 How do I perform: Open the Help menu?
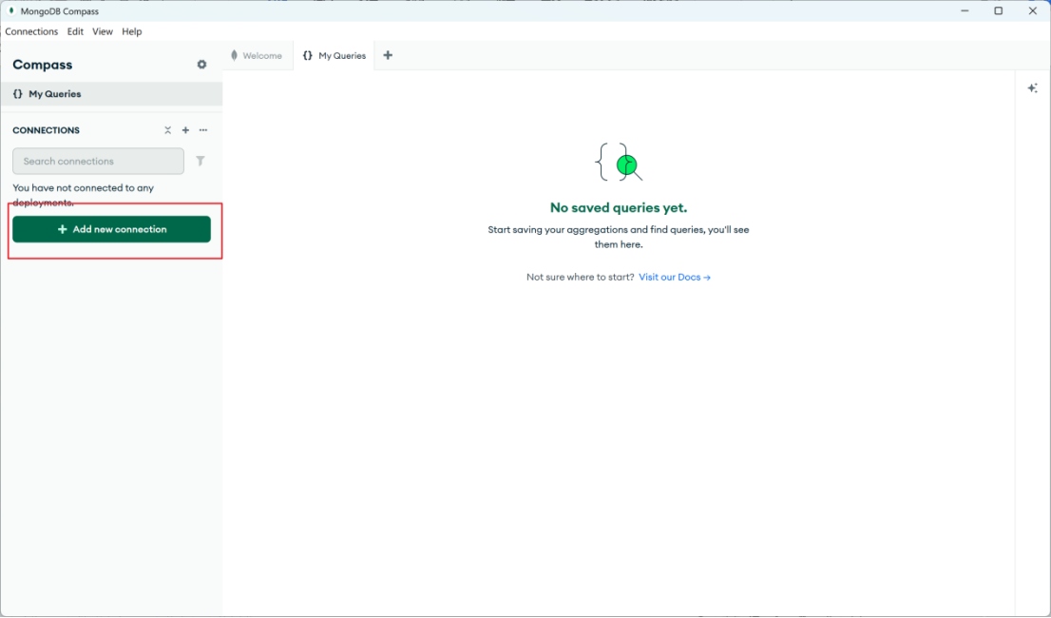click(132, 31)
